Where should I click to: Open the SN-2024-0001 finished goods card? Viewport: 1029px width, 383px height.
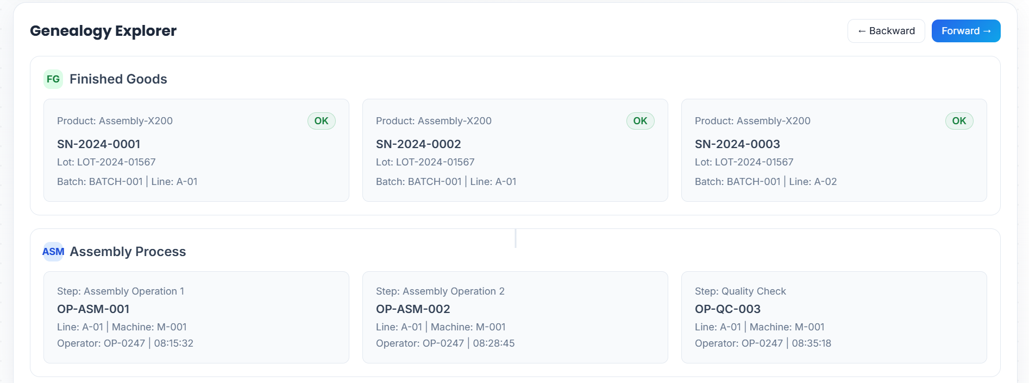(196, 150)
